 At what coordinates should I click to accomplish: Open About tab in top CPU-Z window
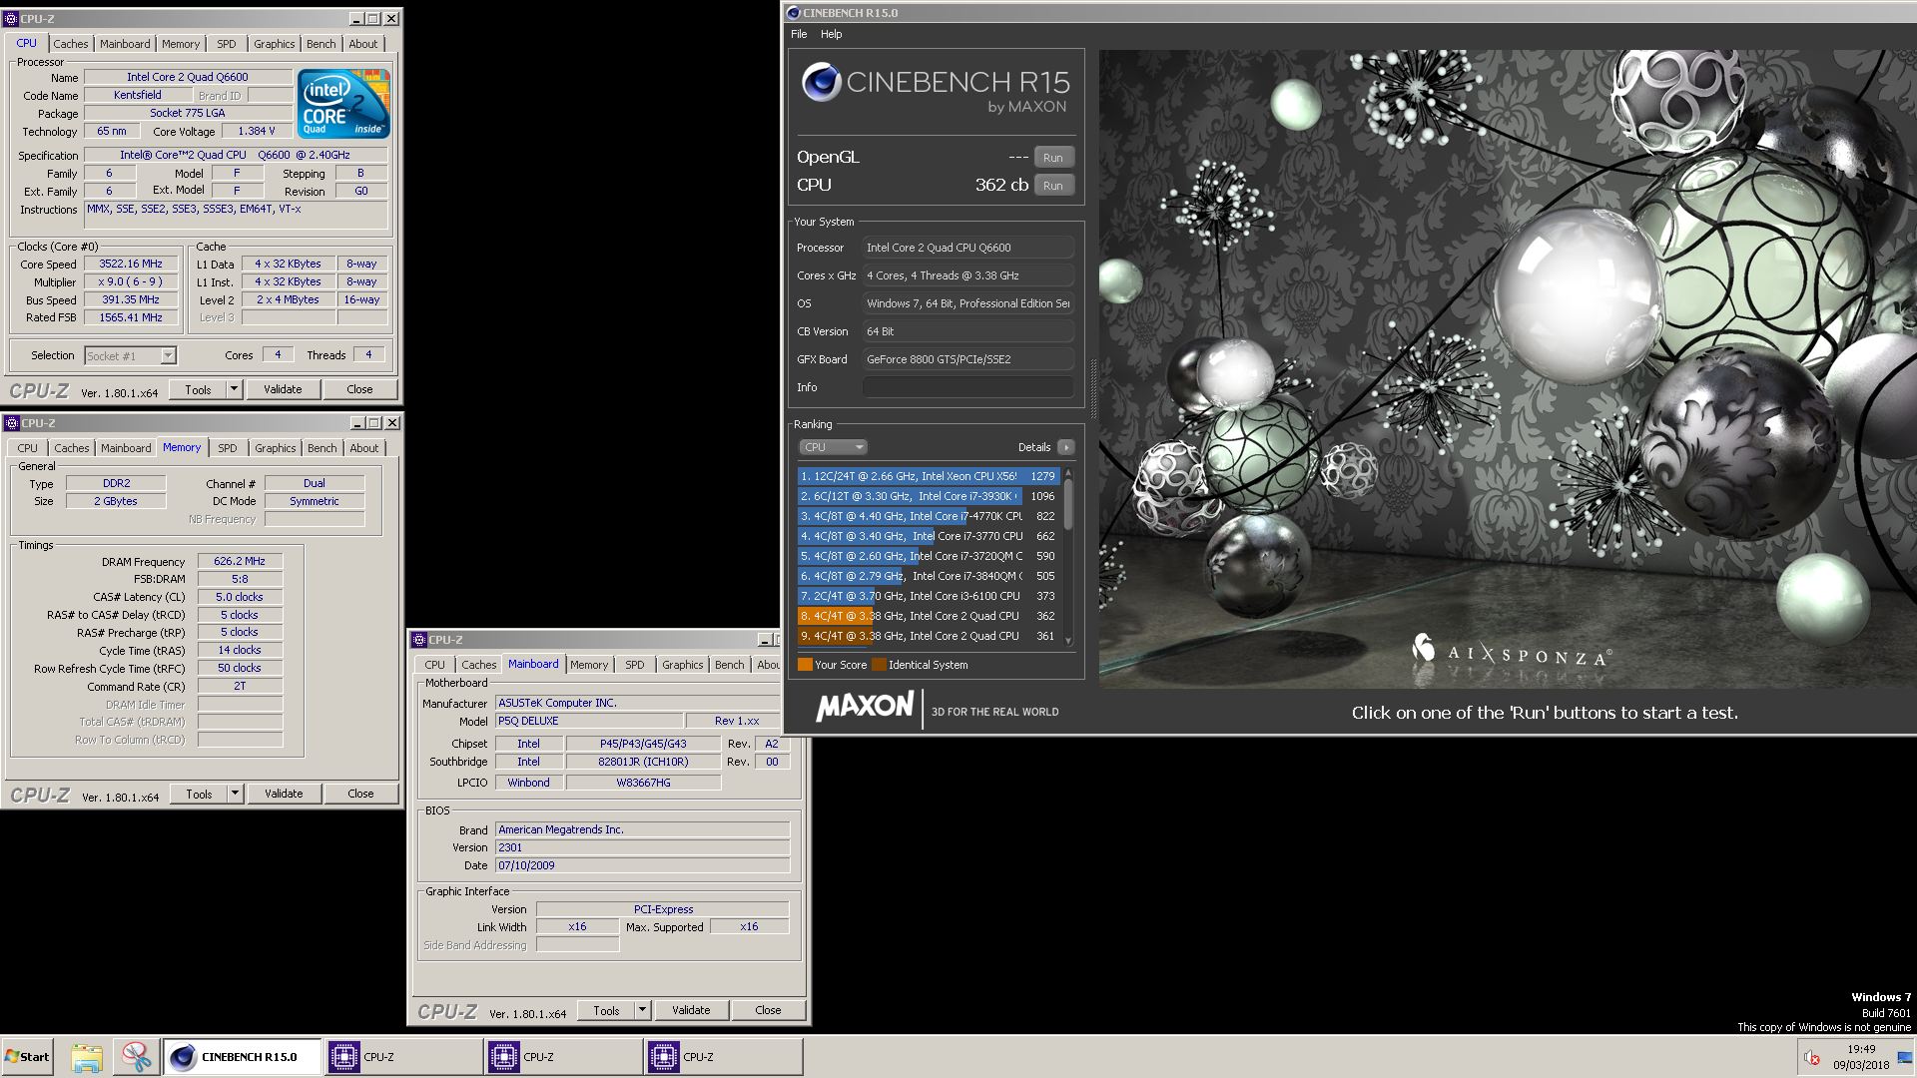[x=363, y=44]
